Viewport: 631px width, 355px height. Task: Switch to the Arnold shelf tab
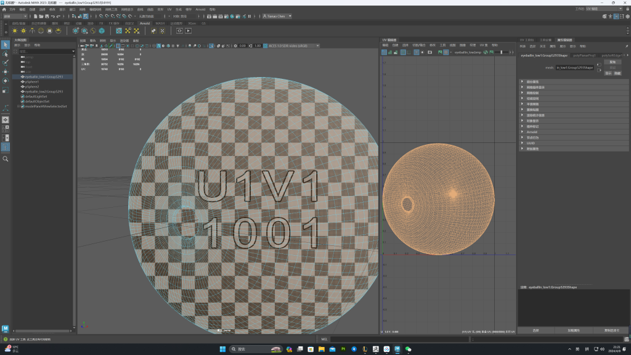click(x=145, y=23)
